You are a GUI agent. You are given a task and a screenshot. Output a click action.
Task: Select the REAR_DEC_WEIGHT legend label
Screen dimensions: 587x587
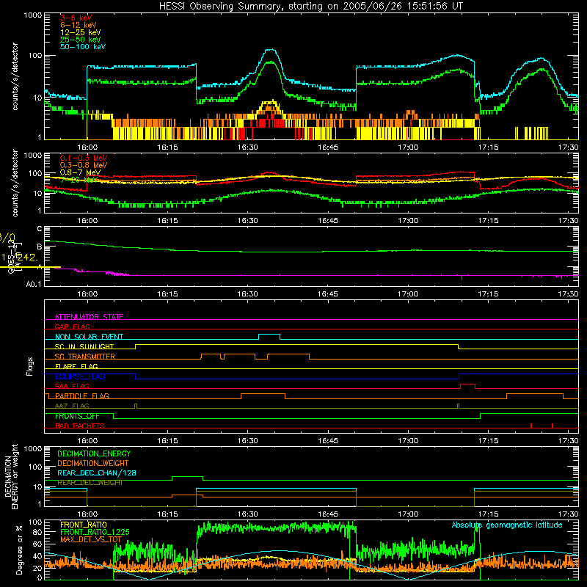90,483
